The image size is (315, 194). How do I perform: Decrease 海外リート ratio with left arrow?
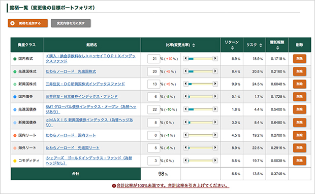tap(186, 147)
